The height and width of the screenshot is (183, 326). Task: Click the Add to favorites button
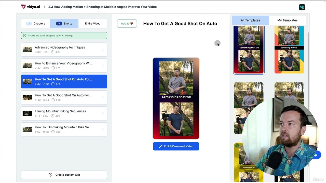pyautogui.click(x=127, y=24)
